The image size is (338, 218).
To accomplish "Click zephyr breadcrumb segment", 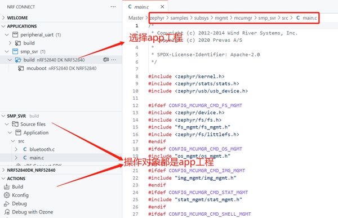I will point(157,18).
